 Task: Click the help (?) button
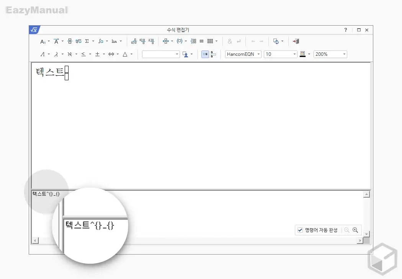pyautogui.click(x=345, y=30)
